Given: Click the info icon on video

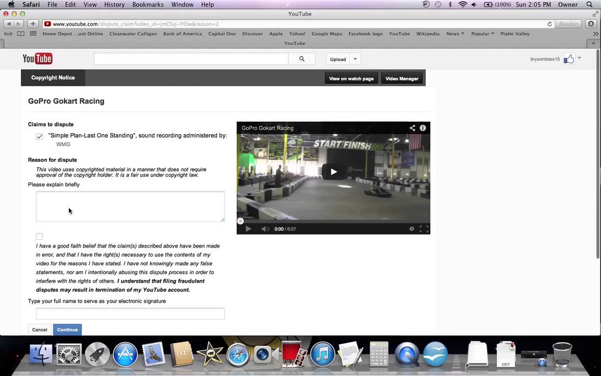Looking at the screenshot, I should point(423,128).
